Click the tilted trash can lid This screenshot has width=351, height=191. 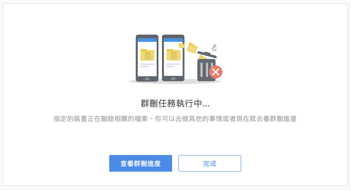[207, 55]
